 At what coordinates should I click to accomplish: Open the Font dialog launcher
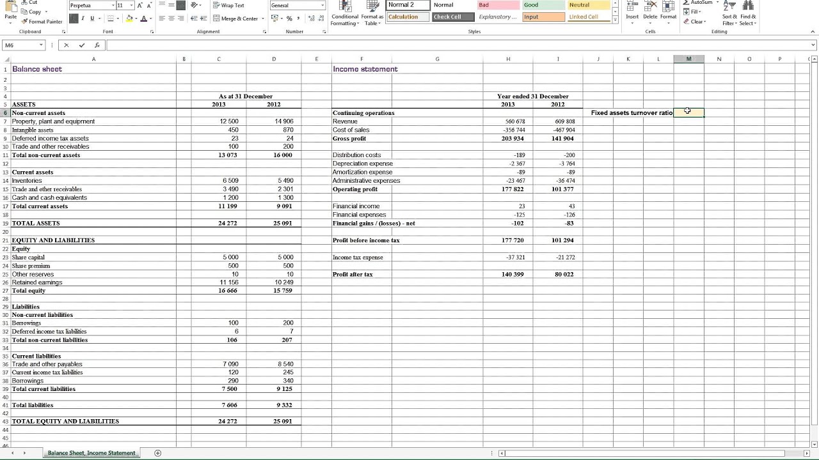pyautogui.click(x=152, y=31)
